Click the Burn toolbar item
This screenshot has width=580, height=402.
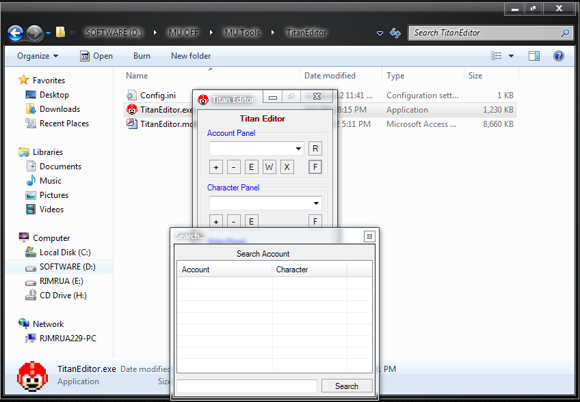[x=142, y=56]
